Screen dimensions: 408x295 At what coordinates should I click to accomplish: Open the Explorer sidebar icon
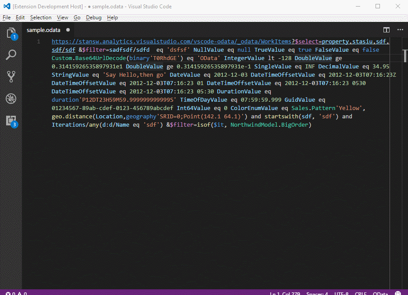[11, 32]
